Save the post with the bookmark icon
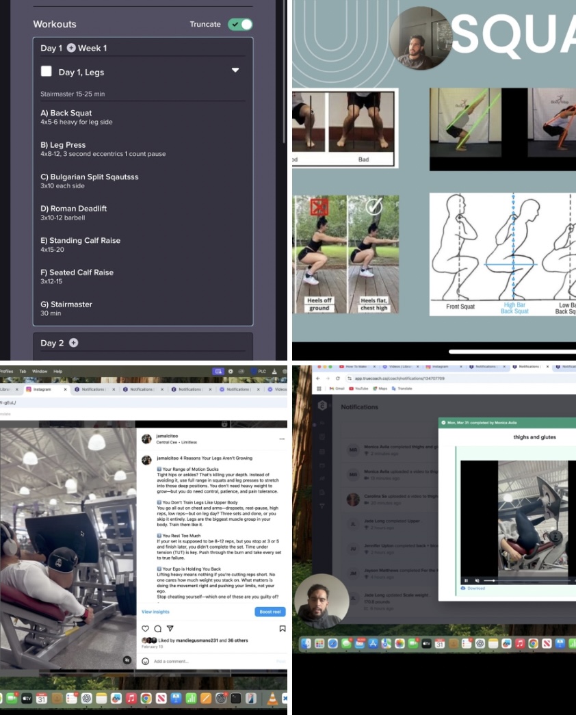Viewport: 576px width, 715px height. coord(282,628)
